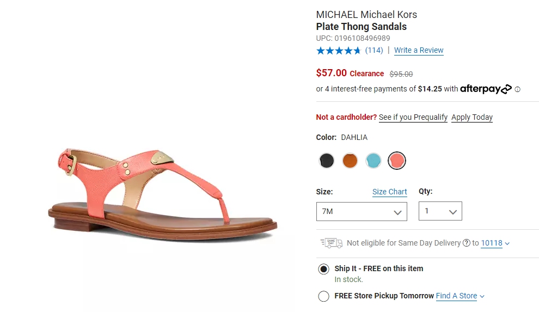Select FREE Store Pickup Tomorrow option
Viewport: 539px width, 312px height.
click(323, 296)
